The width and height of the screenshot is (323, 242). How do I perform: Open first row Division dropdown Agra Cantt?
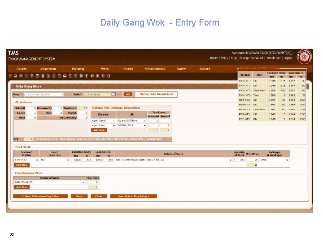[x=103, y=121]
